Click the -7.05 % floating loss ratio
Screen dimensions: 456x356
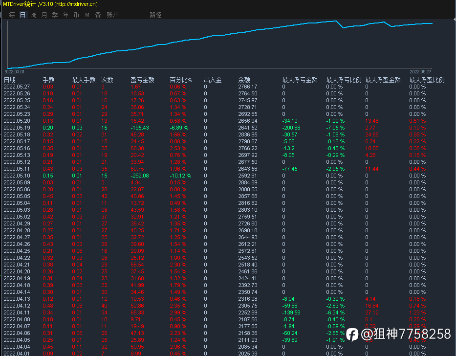[335, 128]
